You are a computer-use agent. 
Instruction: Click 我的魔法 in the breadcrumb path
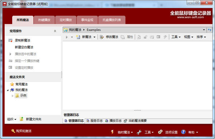[75, 30]
